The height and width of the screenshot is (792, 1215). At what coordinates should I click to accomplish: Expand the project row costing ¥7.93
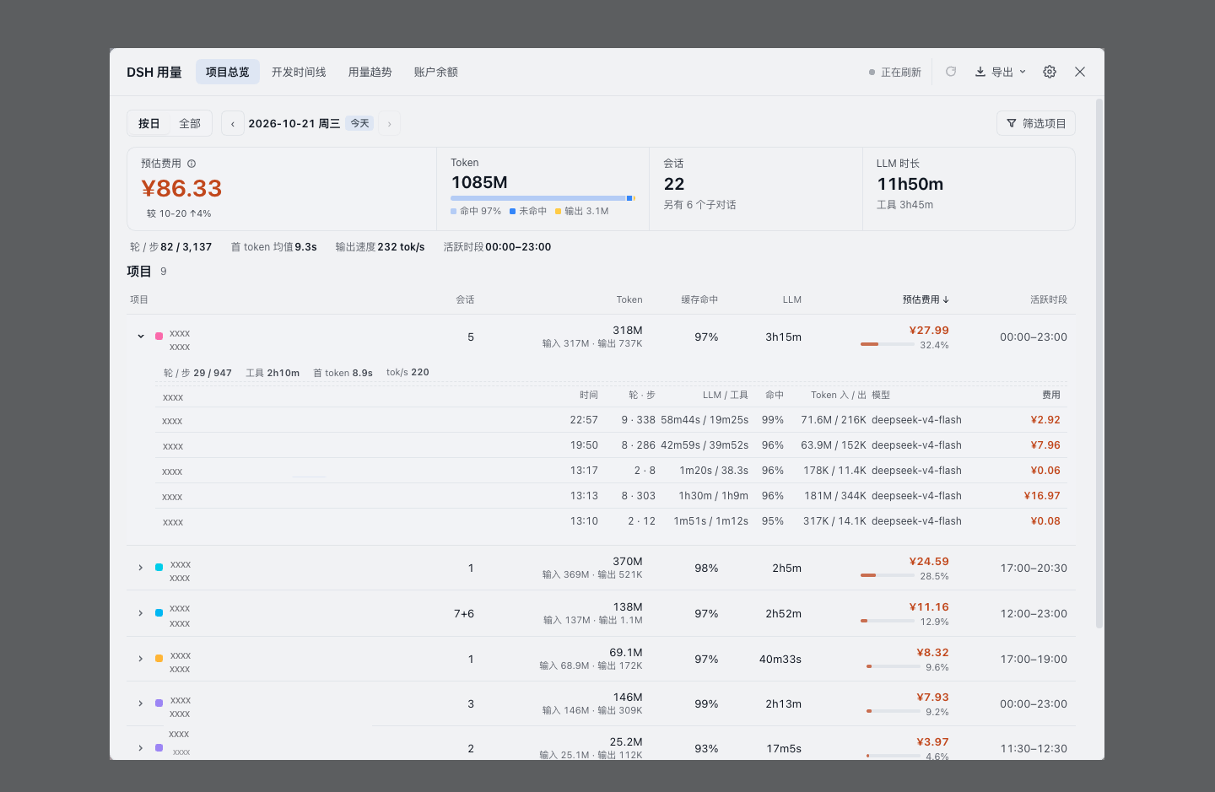click(x=141, y=703)
